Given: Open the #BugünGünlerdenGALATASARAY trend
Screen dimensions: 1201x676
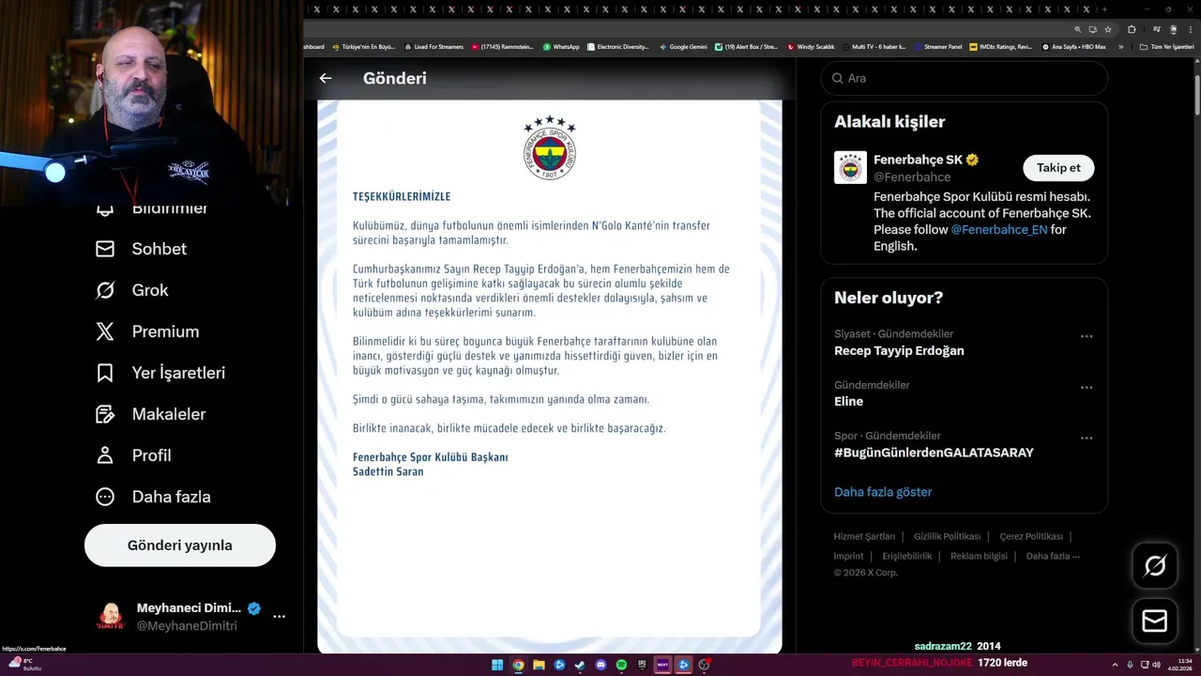Looking at the screenshot, I should [934, 453].
